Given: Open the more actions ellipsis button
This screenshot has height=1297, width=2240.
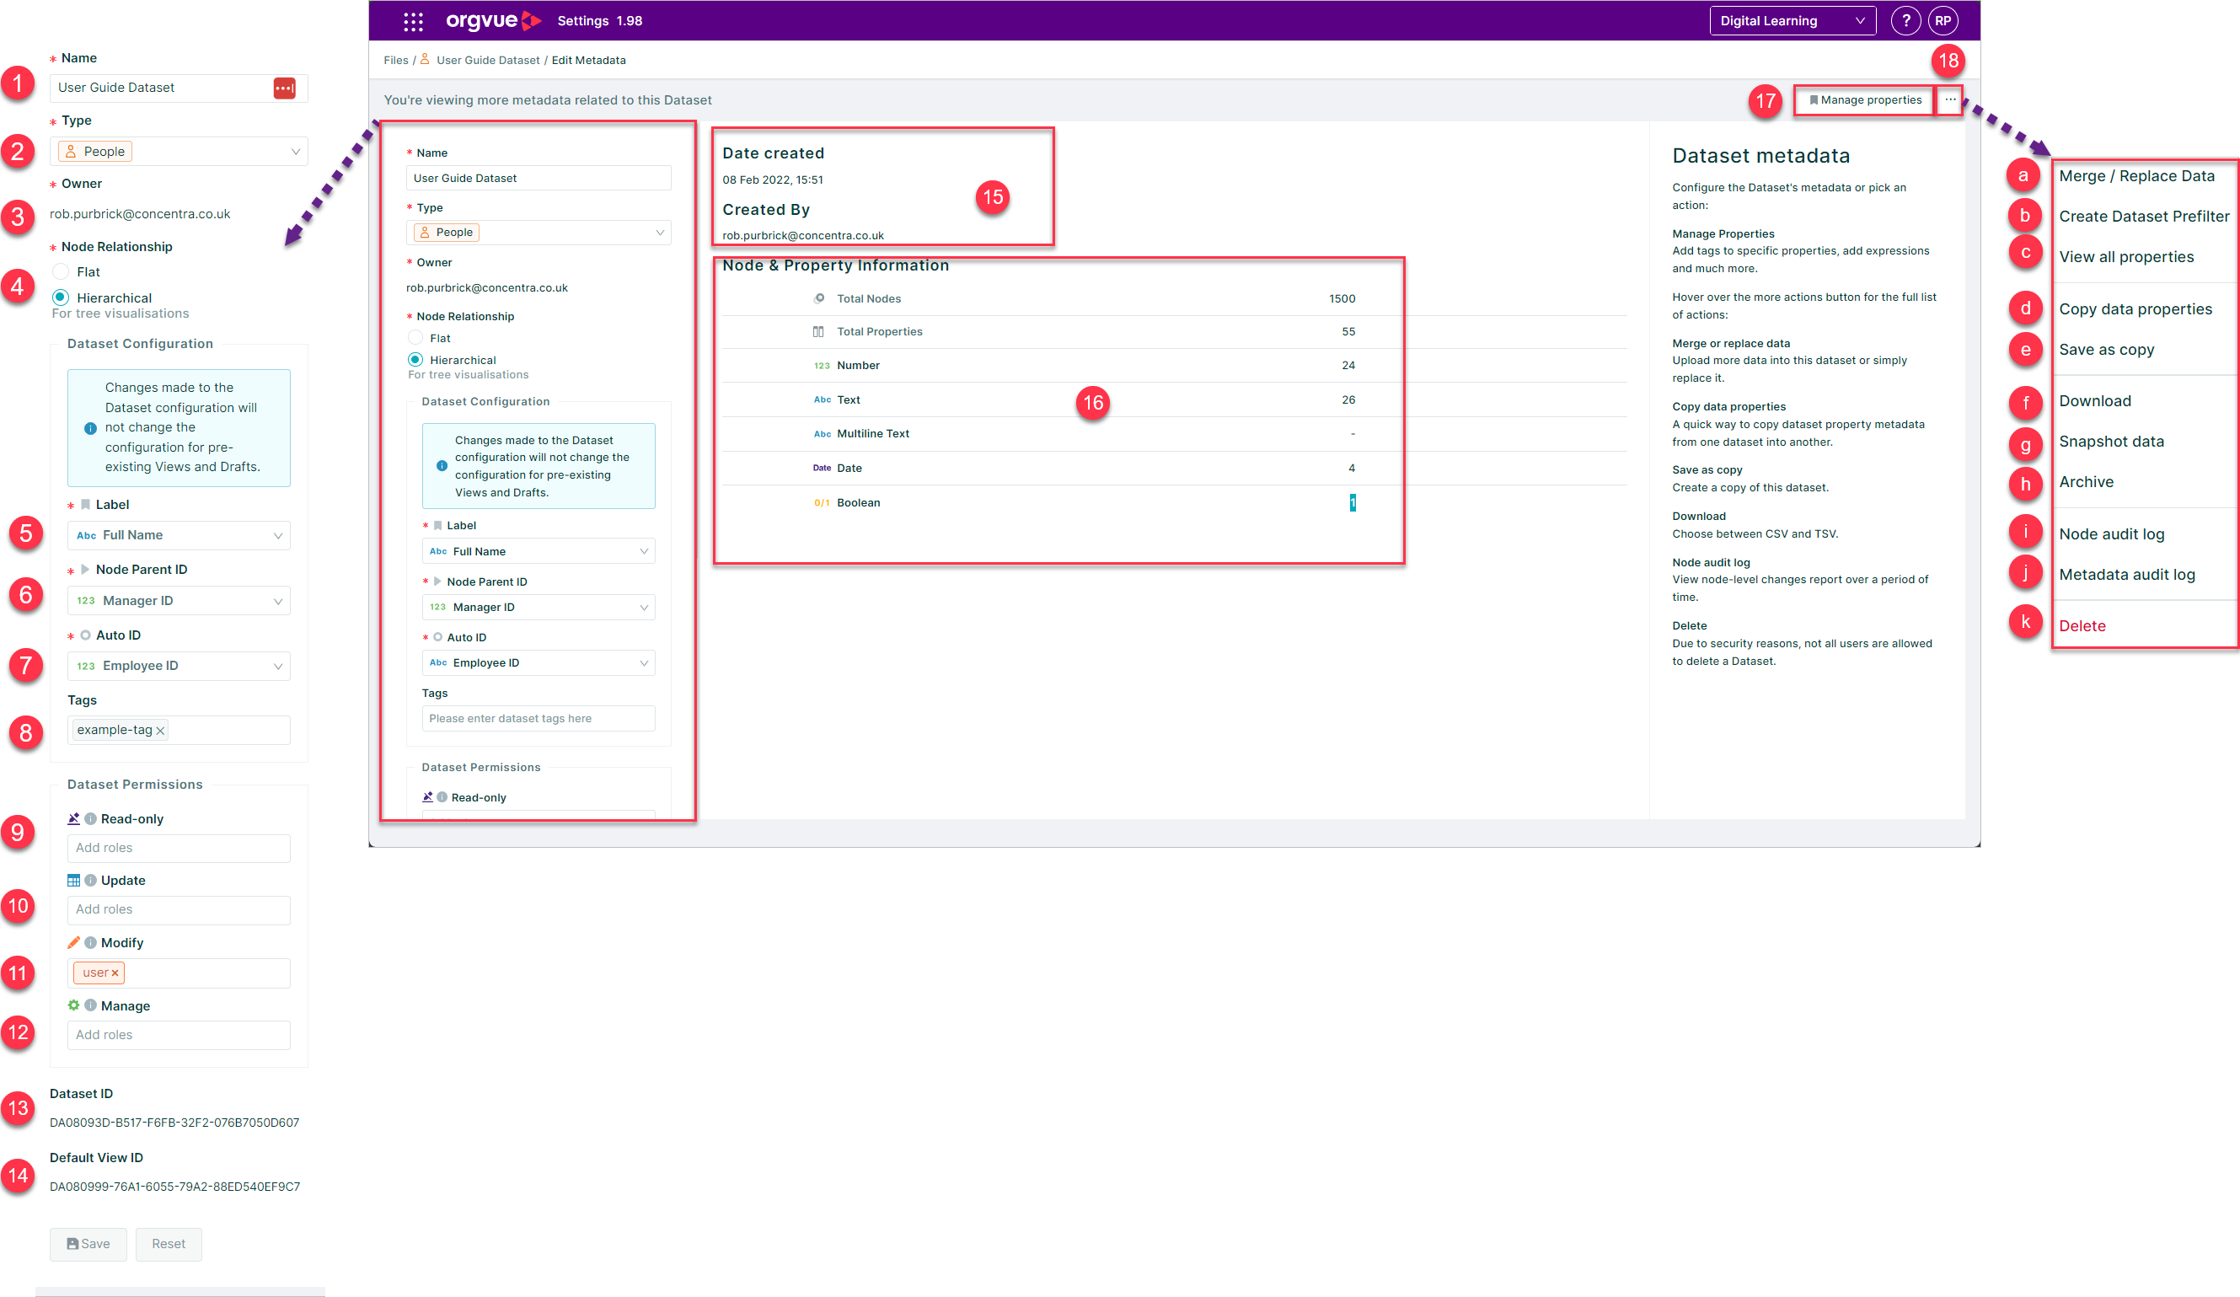Looking at the screenshot, I should click(x=1949, y=99).
